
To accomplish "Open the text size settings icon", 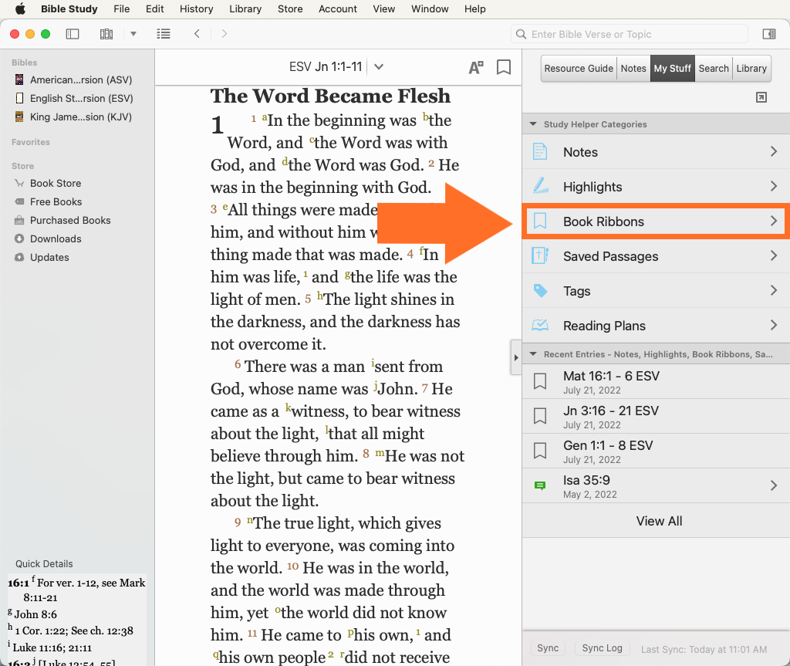I will (x=476, y=67).
